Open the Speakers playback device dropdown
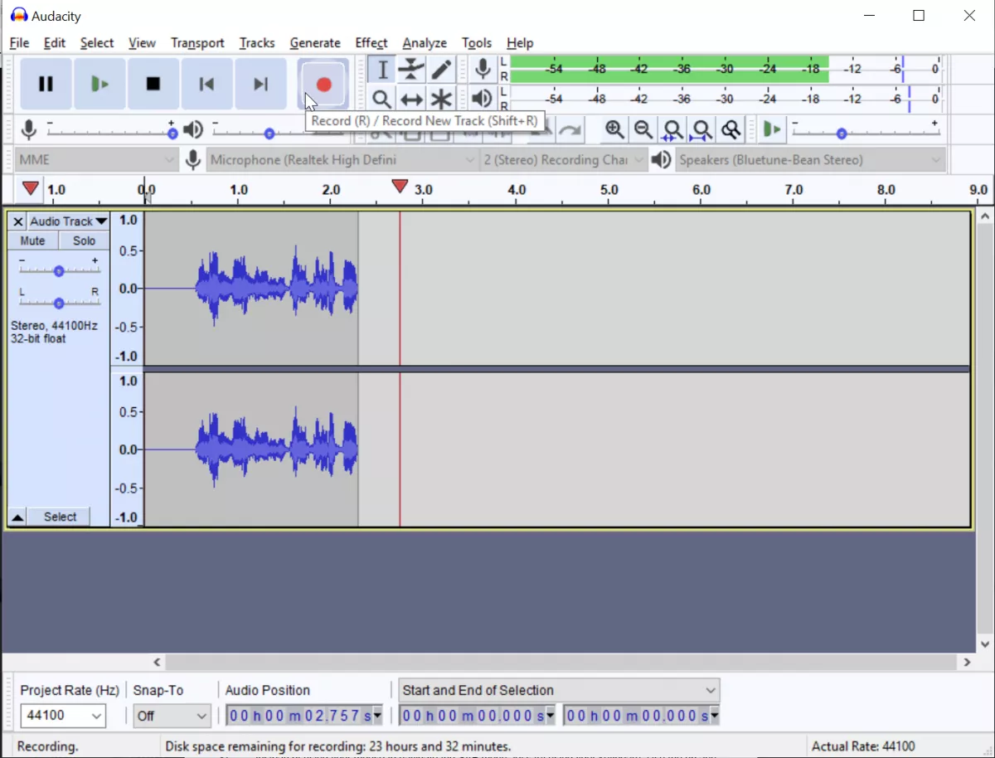This screenshot has width=995, height=758. (x=811, y=160)
